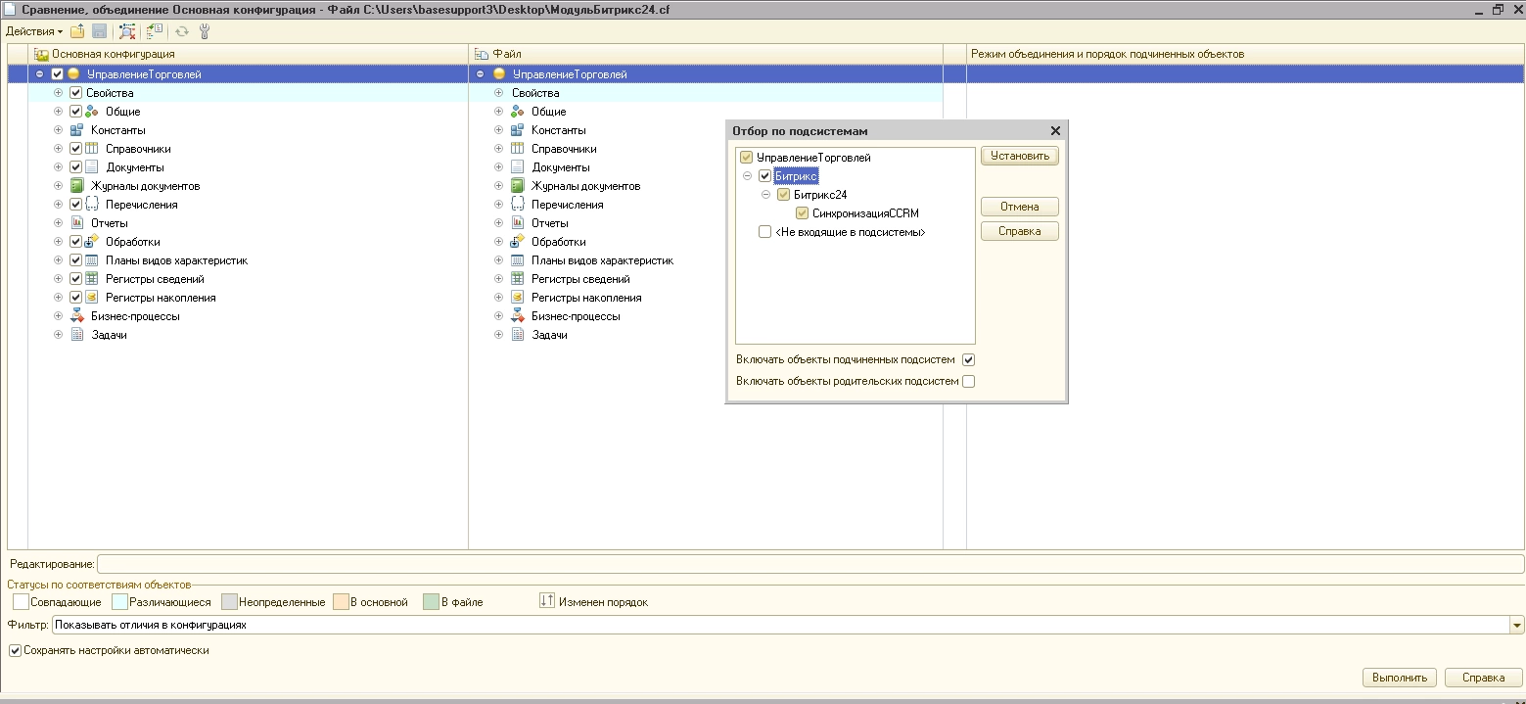1526x704 pixels.
Task: Uncheck Включать объекты подчиненных подсистем
Action: click(969, 360)
